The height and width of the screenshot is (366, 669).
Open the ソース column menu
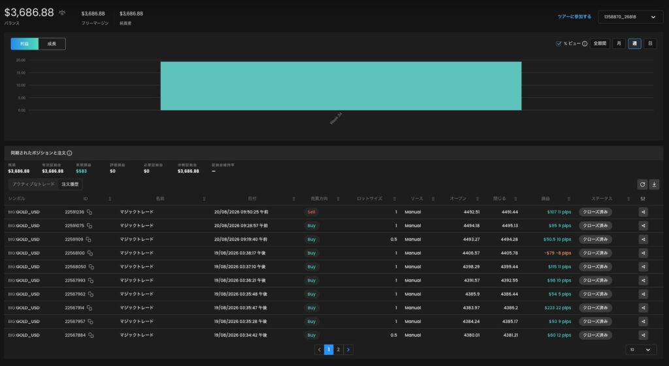pyautogui.click(x=433, y=198)
